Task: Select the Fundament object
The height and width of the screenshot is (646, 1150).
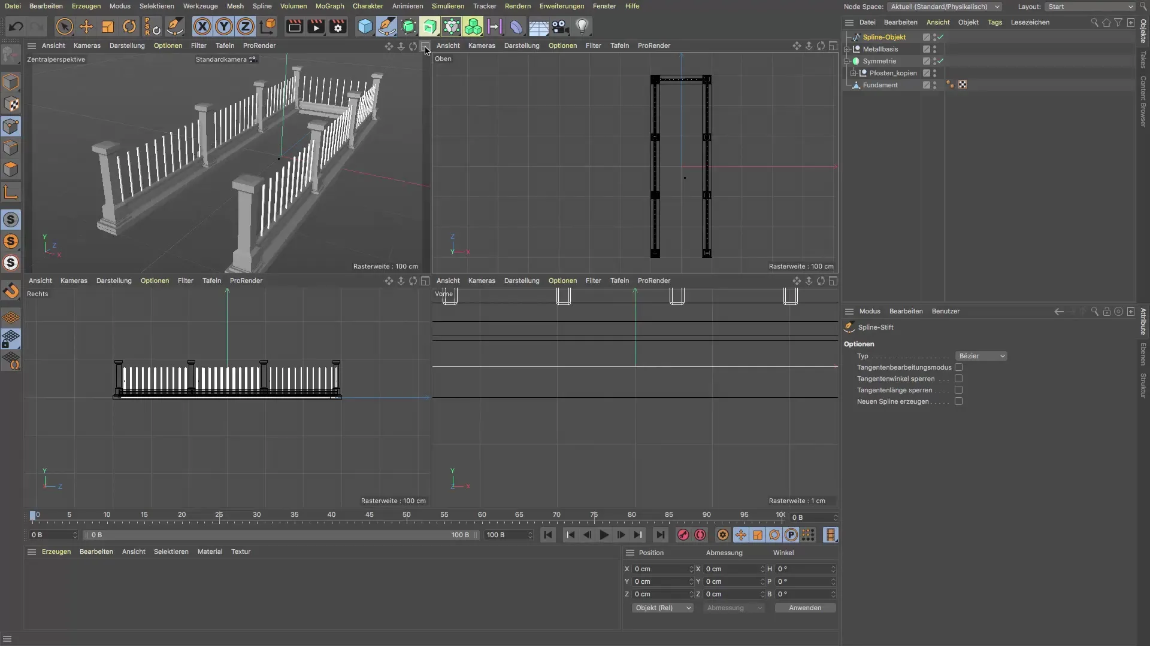Action: coord(880,85)
